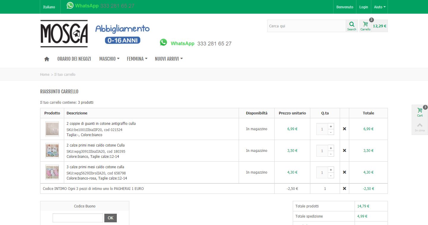
Task: Focus the Codice Buono input field
Action: [78, 218]
